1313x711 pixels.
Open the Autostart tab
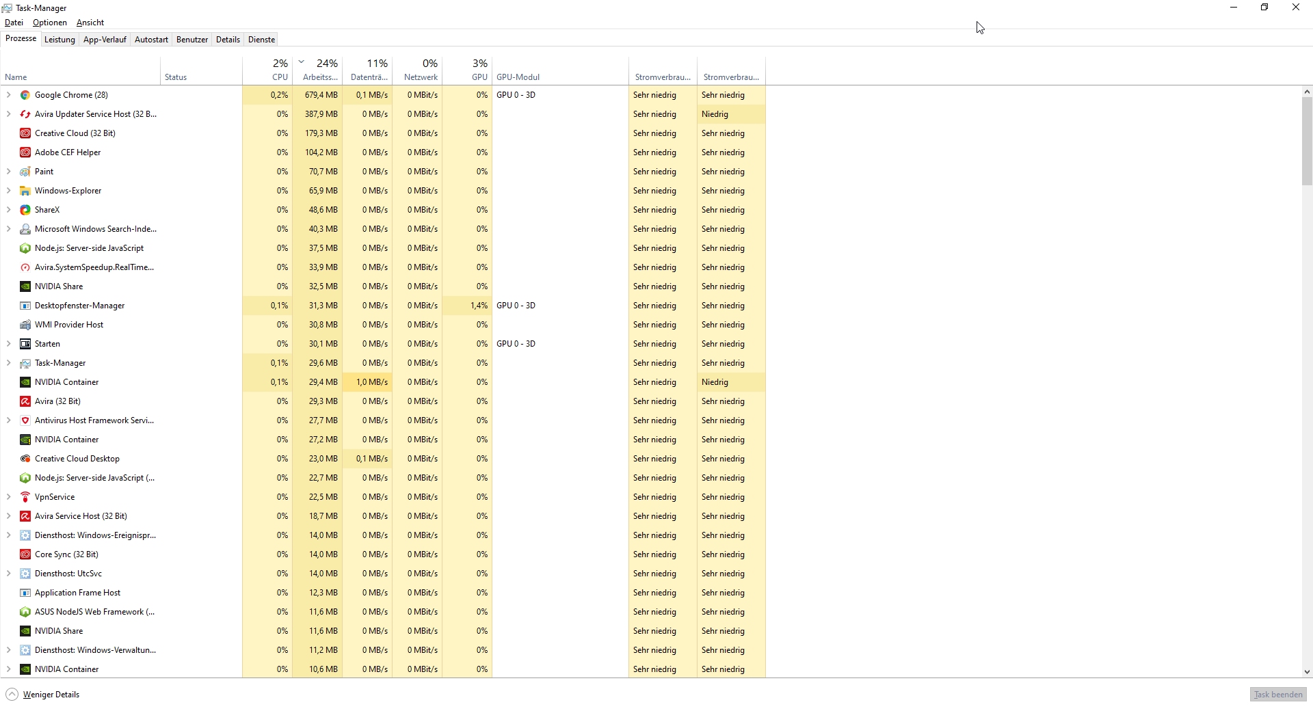tap(151, 40)
